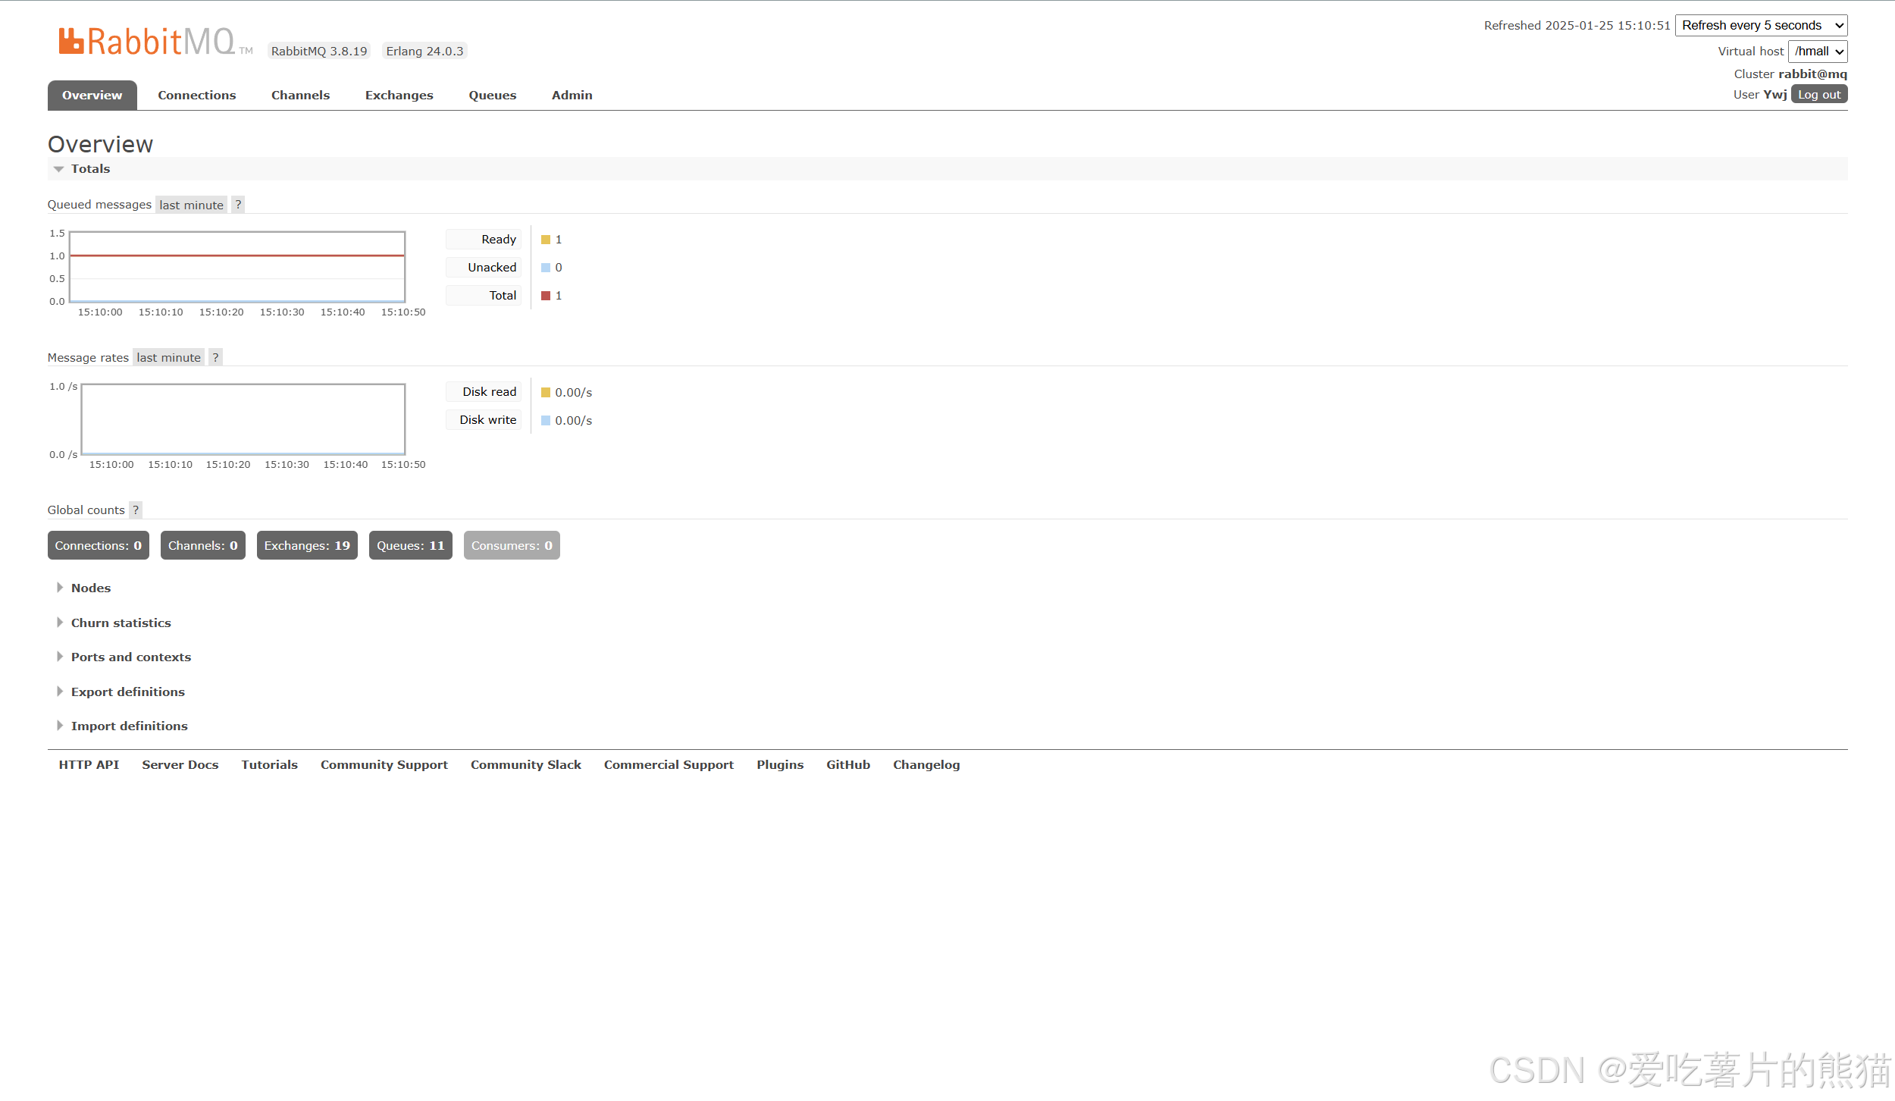Click the red Total legend swatch

545,296
